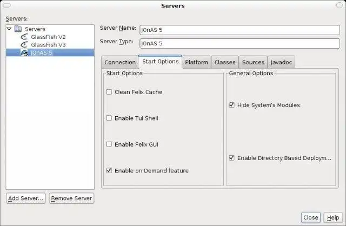Enable the Tui Shell checkbox

coord(109,118)
